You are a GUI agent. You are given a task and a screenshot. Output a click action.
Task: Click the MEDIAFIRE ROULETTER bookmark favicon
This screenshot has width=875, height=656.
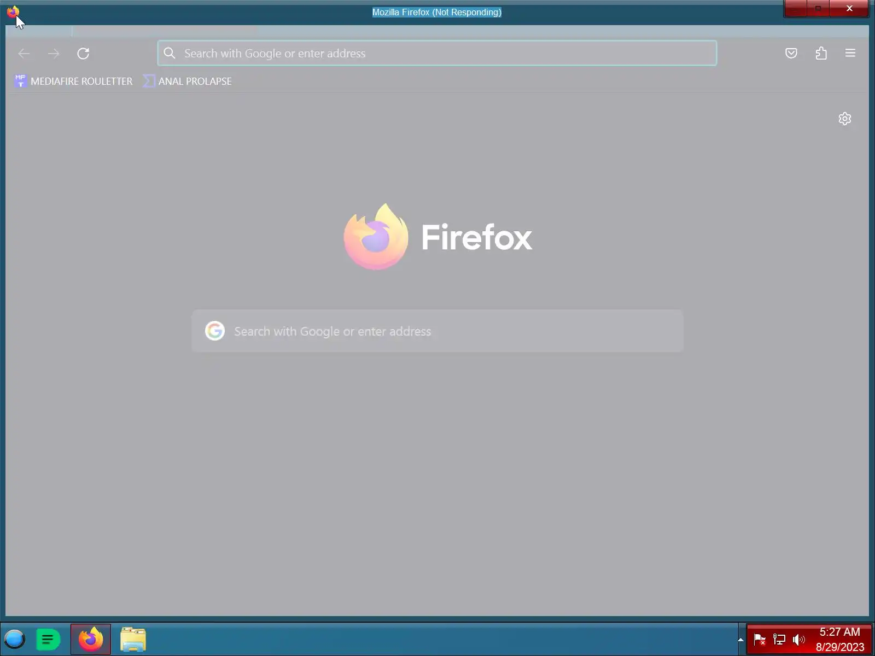tap(20, 81)
